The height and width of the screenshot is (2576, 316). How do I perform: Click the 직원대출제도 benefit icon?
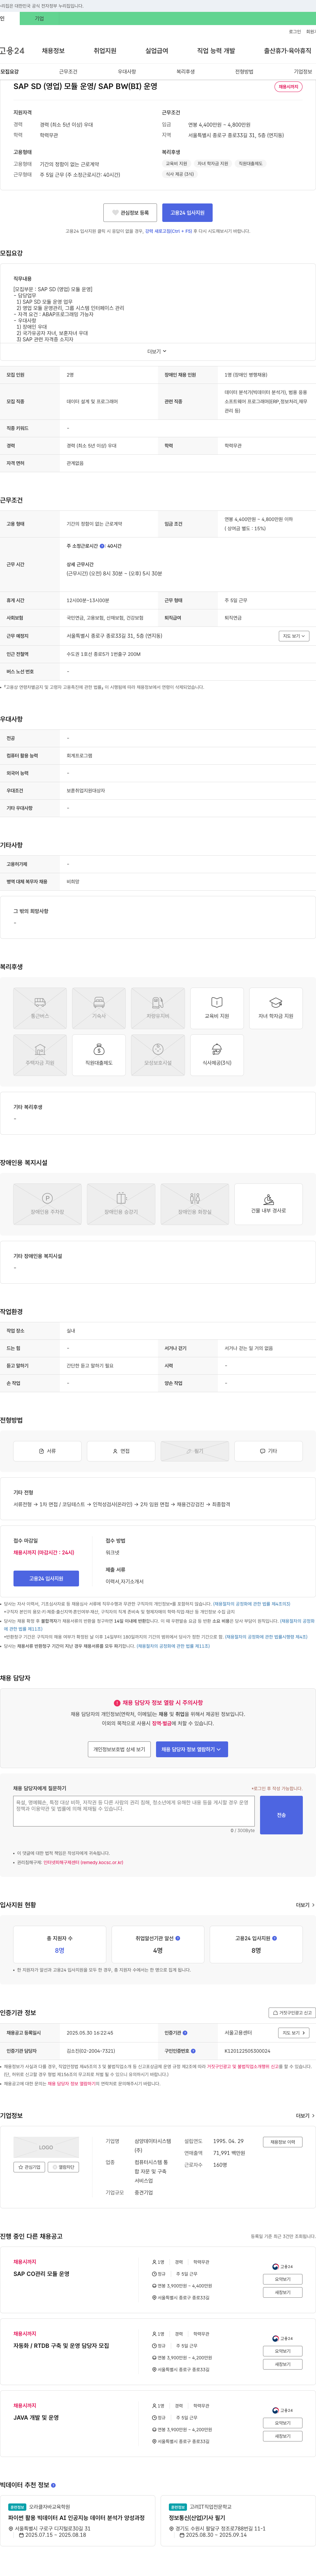(x=99, y=1055)
